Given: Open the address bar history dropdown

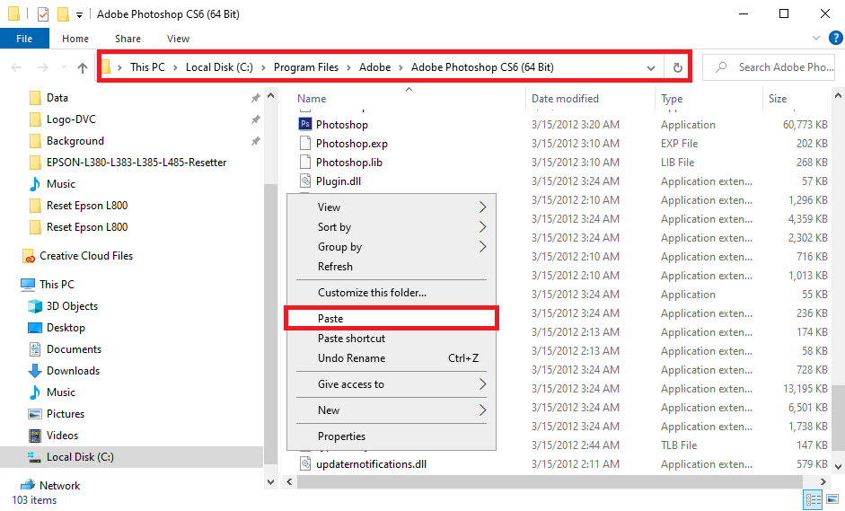Looking at the screenshot, I should point(651,68).
